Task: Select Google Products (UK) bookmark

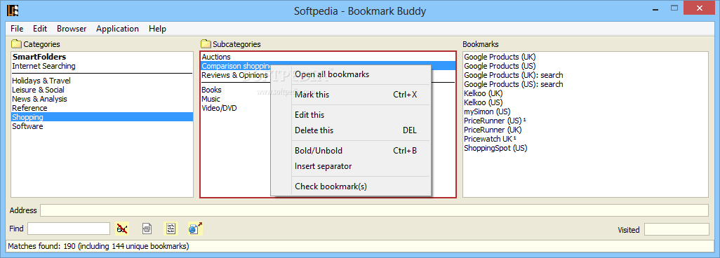Action: (x=500, y=57)
